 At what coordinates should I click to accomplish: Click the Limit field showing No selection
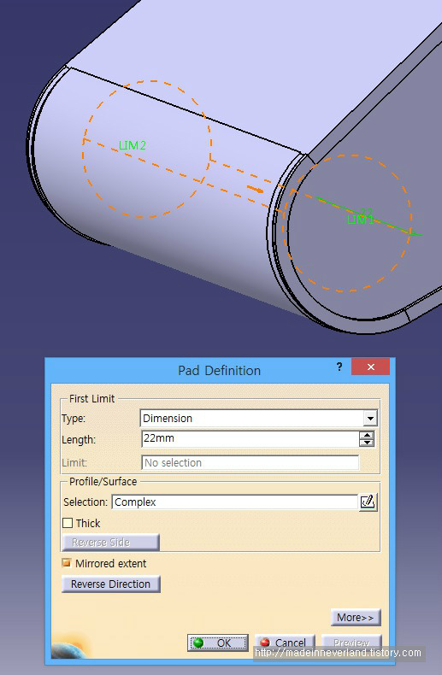click(x=250, y=463)
